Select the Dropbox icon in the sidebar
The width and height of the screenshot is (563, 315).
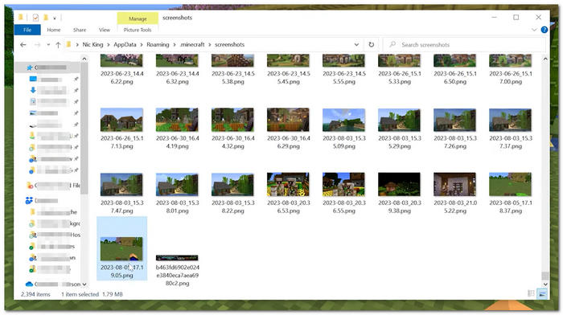(29, 201)
